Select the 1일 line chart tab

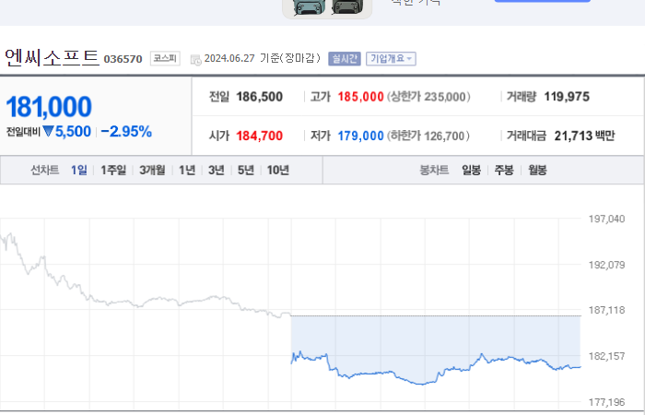click(x=79, y=170)
